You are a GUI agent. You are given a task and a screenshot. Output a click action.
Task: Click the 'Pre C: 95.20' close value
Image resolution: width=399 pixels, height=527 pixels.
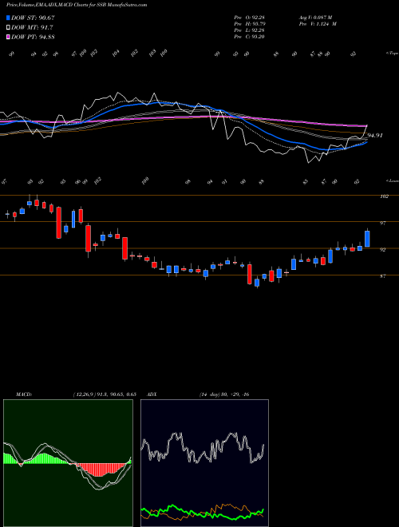point(250,37)
